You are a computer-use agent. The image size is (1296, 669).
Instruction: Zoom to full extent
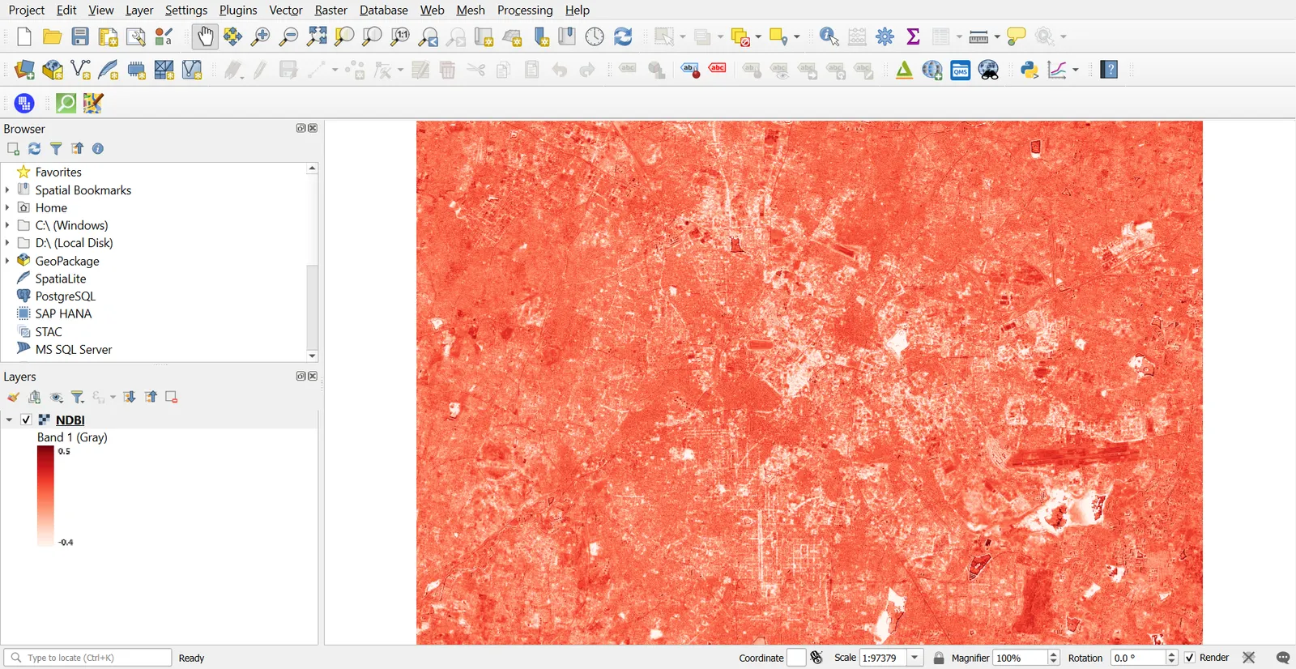(x=317, y=36)
